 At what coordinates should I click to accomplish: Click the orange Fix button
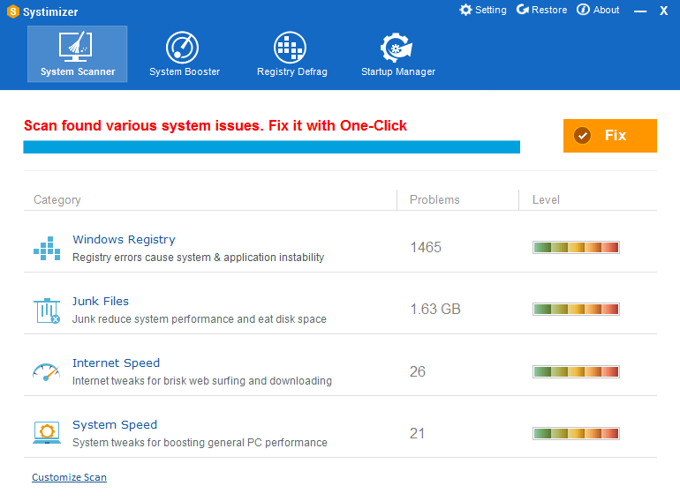tap(609, 136)
